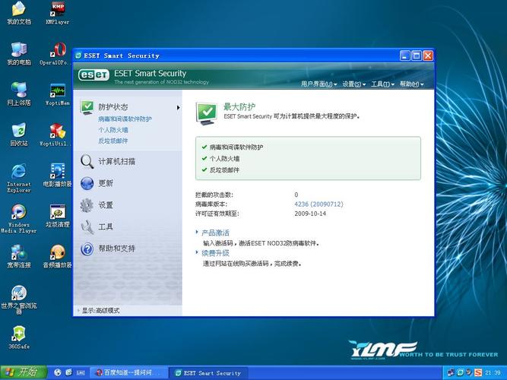
Task: Click 反垃圾邮件 status row
Action: [x=221, y=169]
